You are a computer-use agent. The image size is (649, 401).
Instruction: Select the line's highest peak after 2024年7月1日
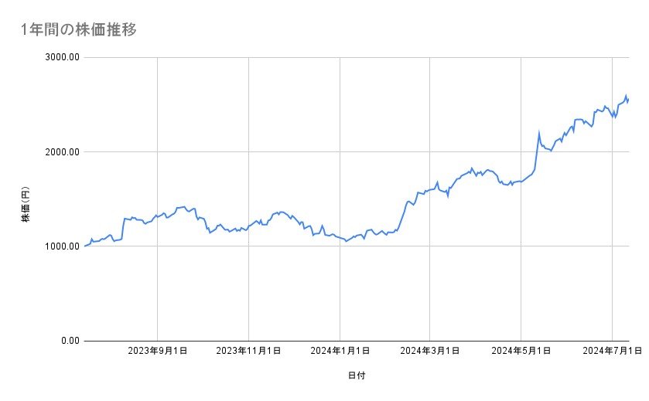(626, 95)
